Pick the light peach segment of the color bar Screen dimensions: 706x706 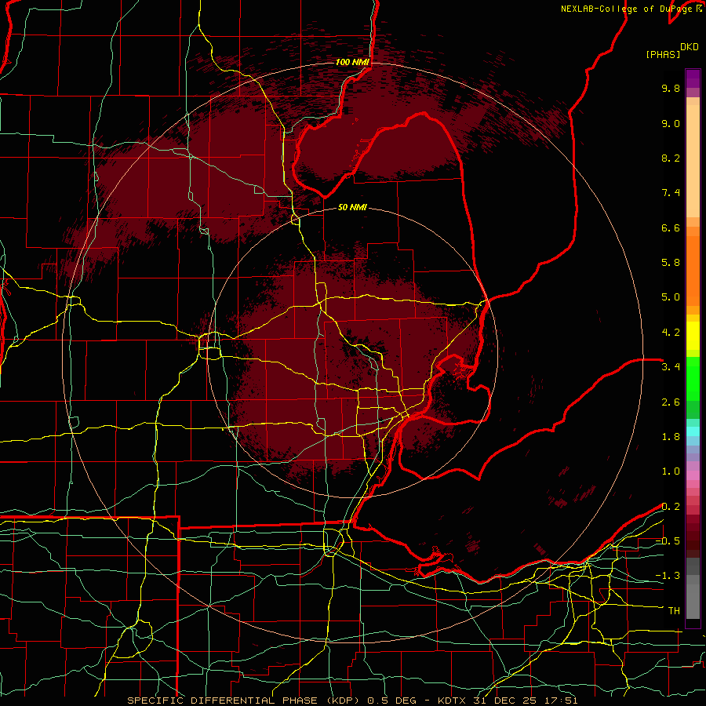[693, 161]
